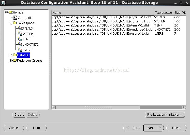Click the Storage folder icon
Image resolution: width=190 pixels, height=135 pixels.
[x=10, y=12]
